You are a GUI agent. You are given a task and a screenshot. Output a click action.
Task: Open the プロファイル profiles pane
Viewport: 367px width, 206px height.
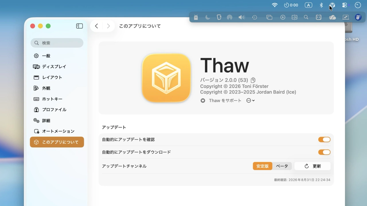tap(57, 110)
